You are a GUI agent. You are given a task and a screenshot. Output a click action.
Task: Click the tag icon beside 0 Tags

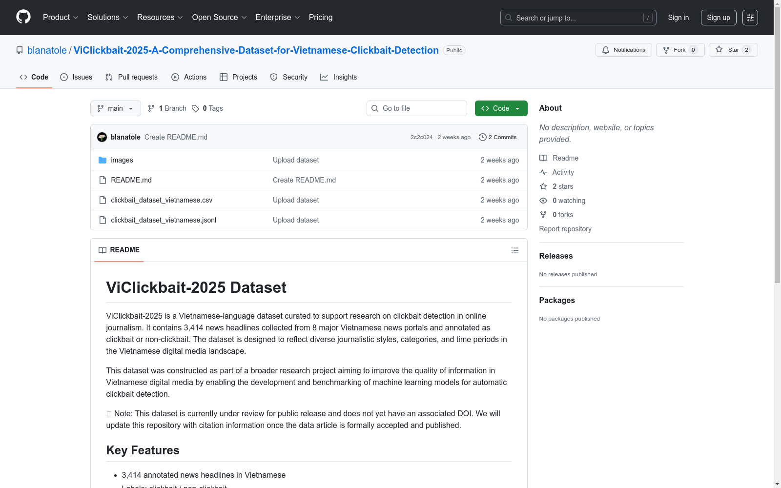pos(195,108)
